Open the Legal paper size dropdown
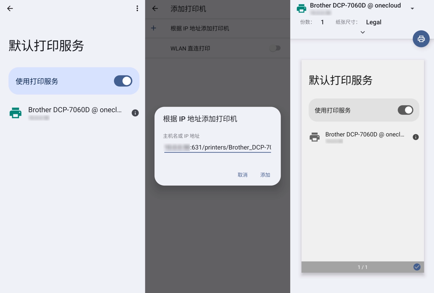434x293 pixels. click(374, 22)
